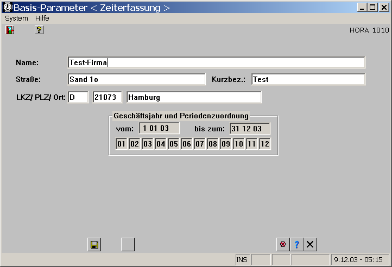Click the Straße field with Sand 1o
The image size is (392, 267).
click(x=136, y=79)
